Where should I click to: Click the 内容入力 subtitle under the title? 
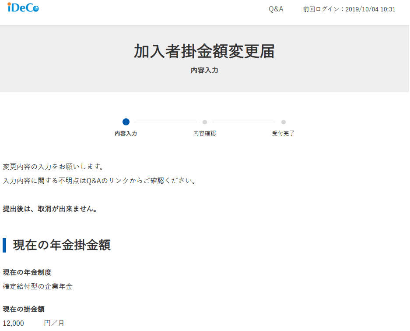click(204, 70)
